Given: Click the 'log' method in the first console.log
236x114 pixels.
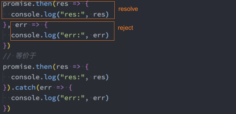Looking at the screenshot, I should pos(50,14).
